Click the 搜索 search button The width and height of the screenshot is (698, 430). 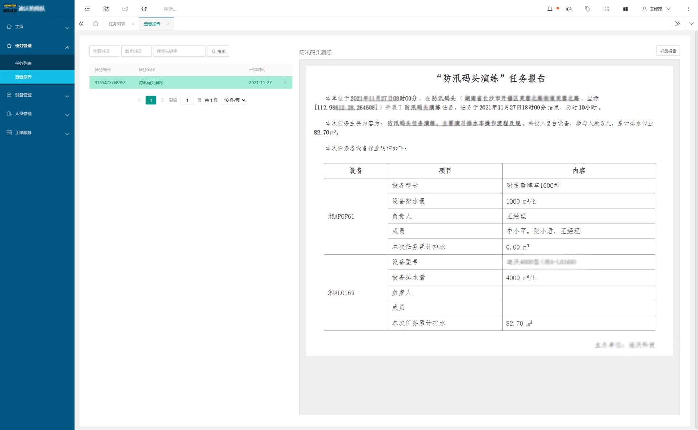218,51
